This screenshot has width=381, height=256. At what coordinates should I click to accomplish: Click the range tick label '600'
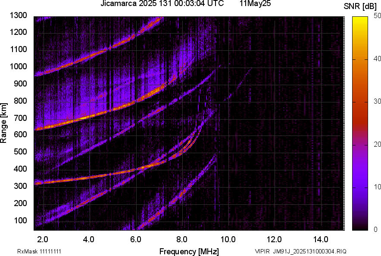(20, 134)
